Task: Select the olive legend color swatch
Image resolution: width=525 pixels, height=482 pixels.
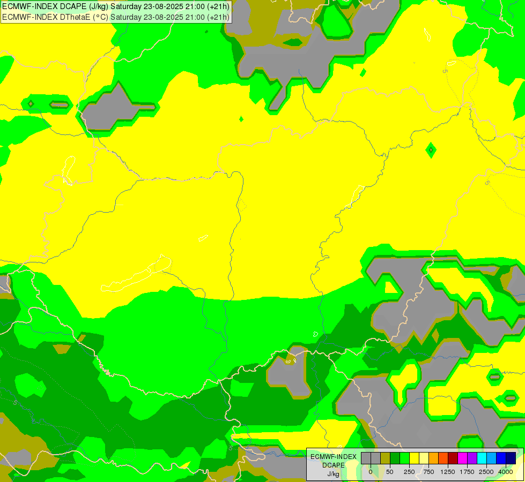Action: [x=386, y=458]
